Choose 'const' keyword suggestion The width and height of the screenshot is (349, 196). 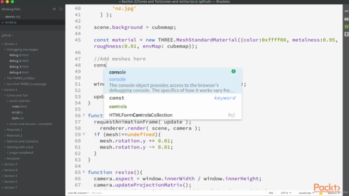point(173,98)
